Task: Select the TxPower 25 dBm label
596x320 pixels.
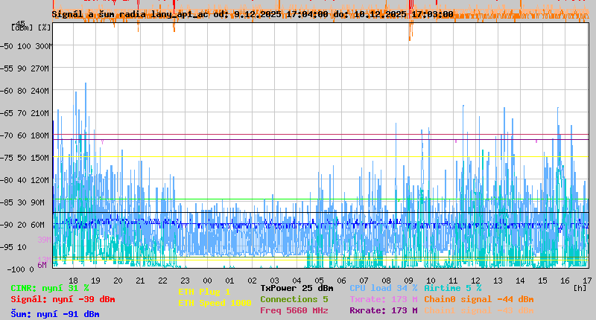Action: coord(297,288)
